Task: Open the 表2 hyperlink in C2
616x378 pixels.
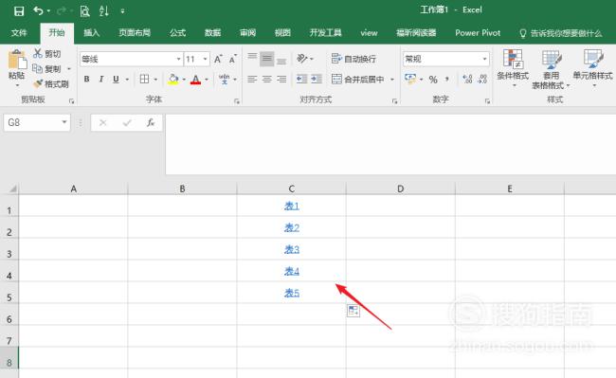Action: pos(292,227)
